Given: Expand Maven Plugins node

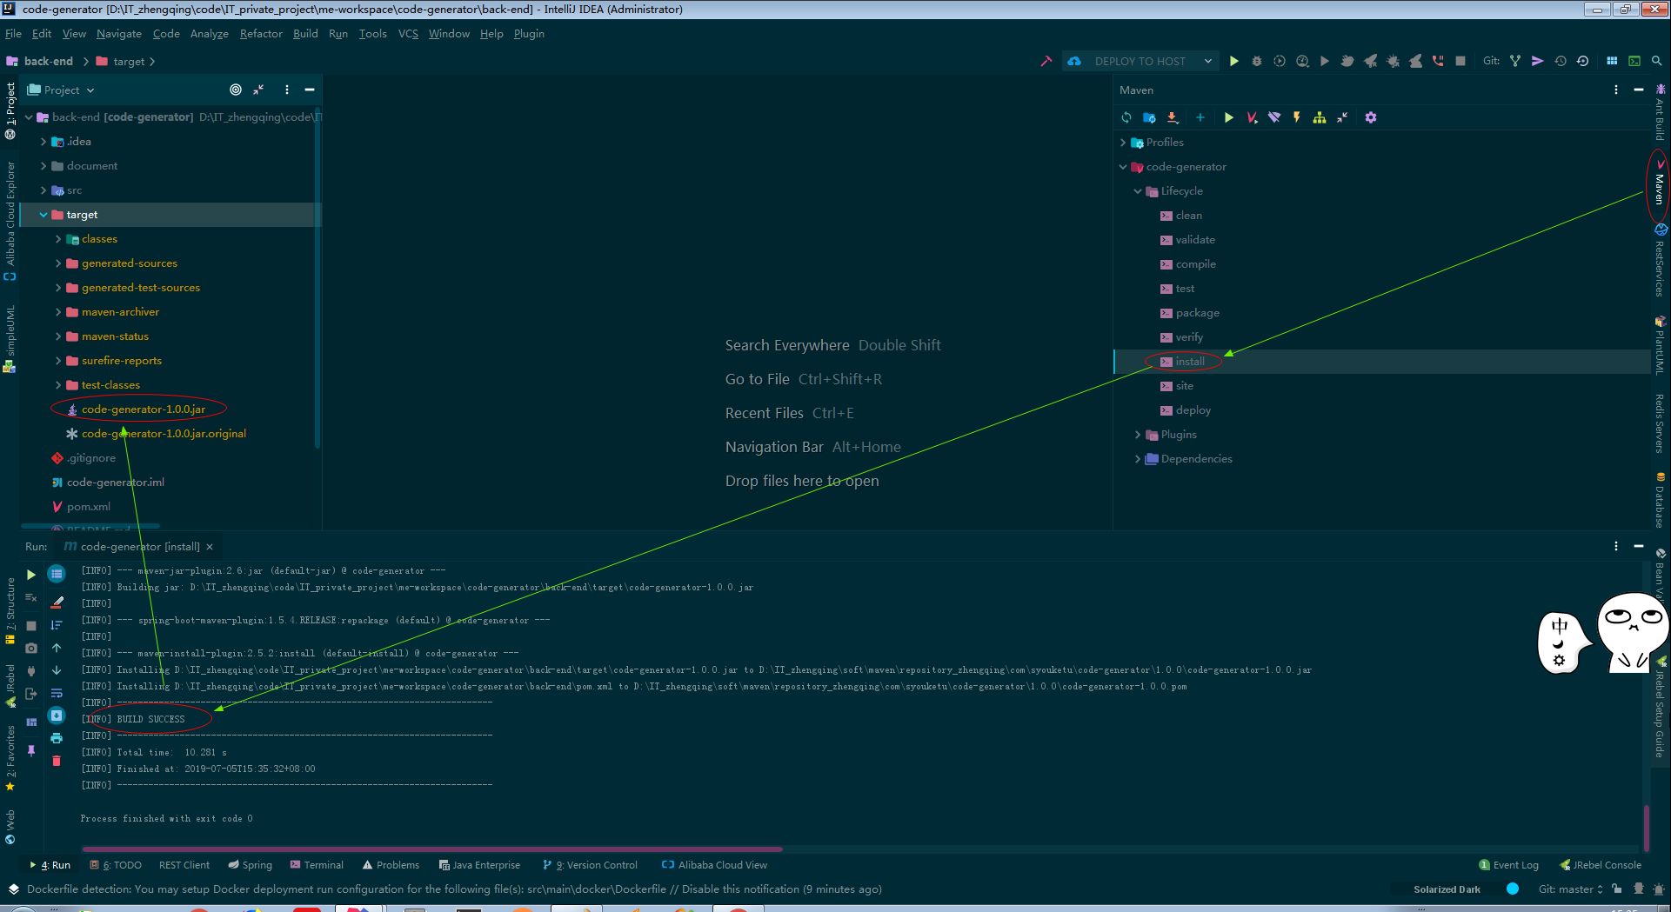Looking at the screenshot, I should pyautogui.click(x=1138, y=435).
